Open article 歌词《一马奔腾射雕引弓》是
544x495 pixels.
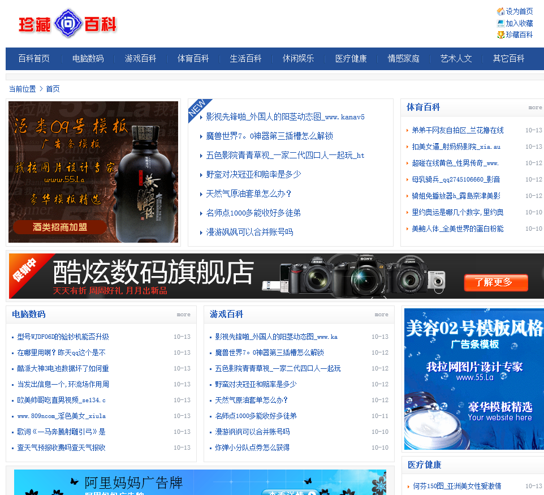click(x=62, y=432)
